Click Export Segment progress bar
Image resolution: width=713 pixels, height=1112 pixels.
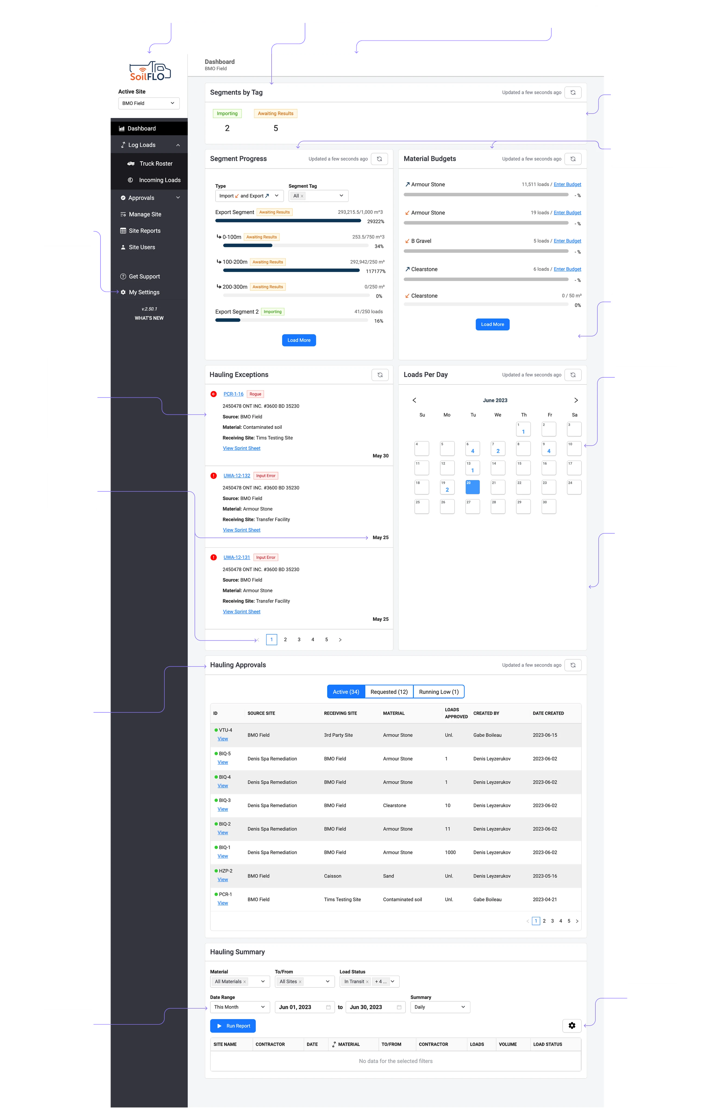[288, 221]
